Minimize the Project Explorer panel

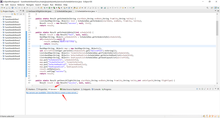pos(20,11)
